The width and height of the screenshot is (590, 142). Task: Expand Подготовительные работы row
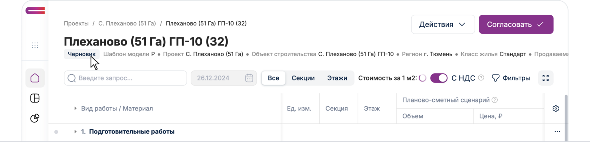click(75, 132)
